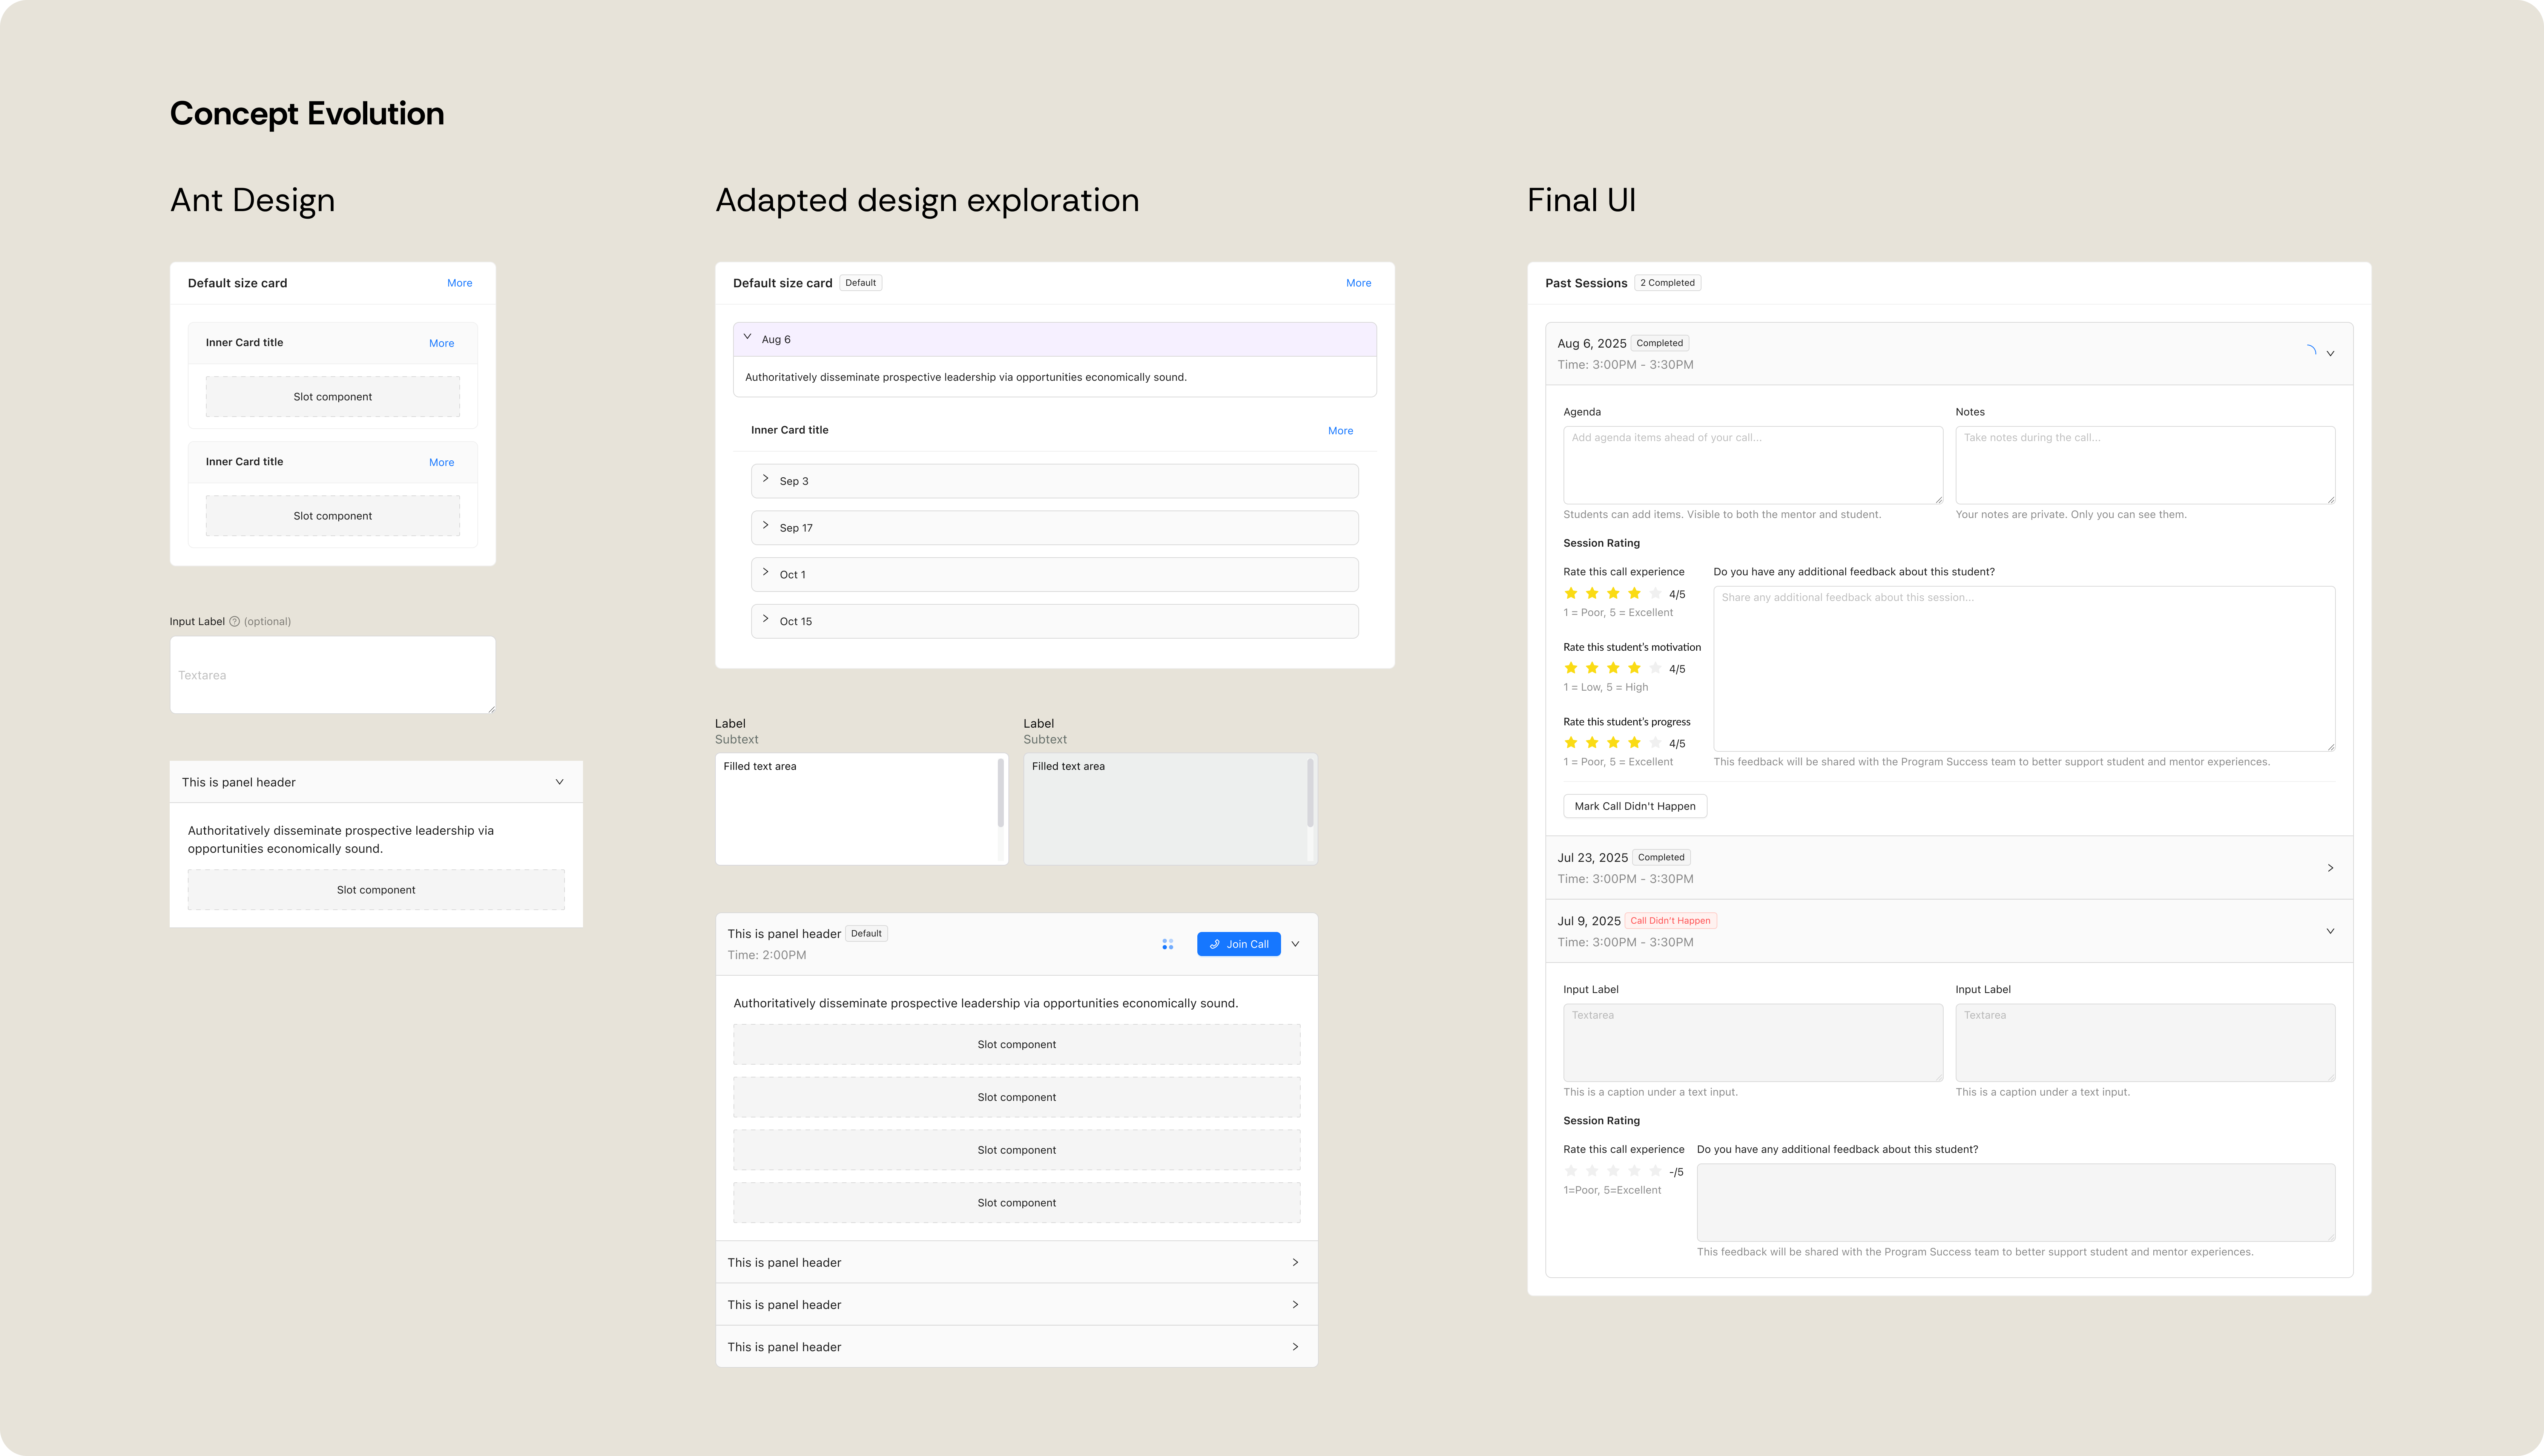Click More link on Ant Design Default size card
Screen dimensions: 2544x1456
point(460,283)
